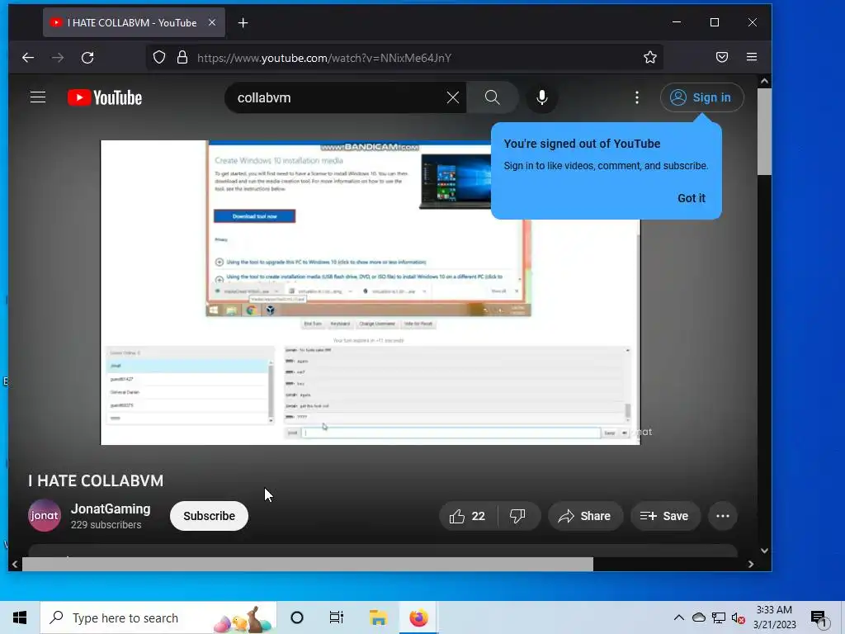Click inside the YouTube search box
The height and width of the screenshot is (634, 845).
tap(339, 97)
